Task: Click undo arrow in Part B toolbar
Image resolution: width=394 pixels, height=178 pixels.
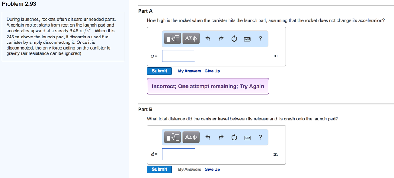Action: (x=208, y=137)
